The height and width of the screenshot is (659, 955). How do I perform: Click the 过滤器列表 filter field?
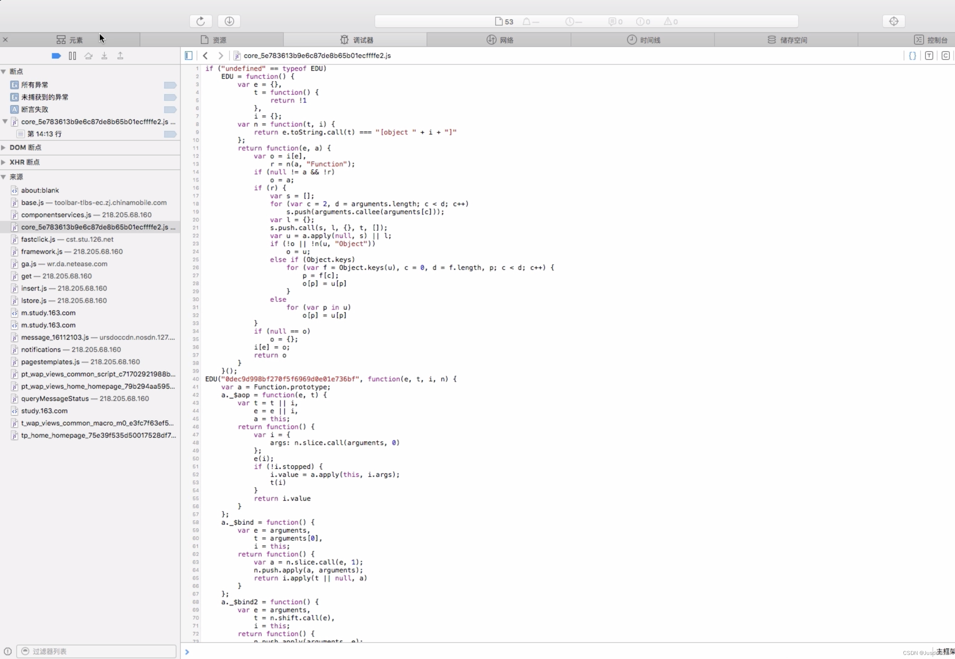97,651
